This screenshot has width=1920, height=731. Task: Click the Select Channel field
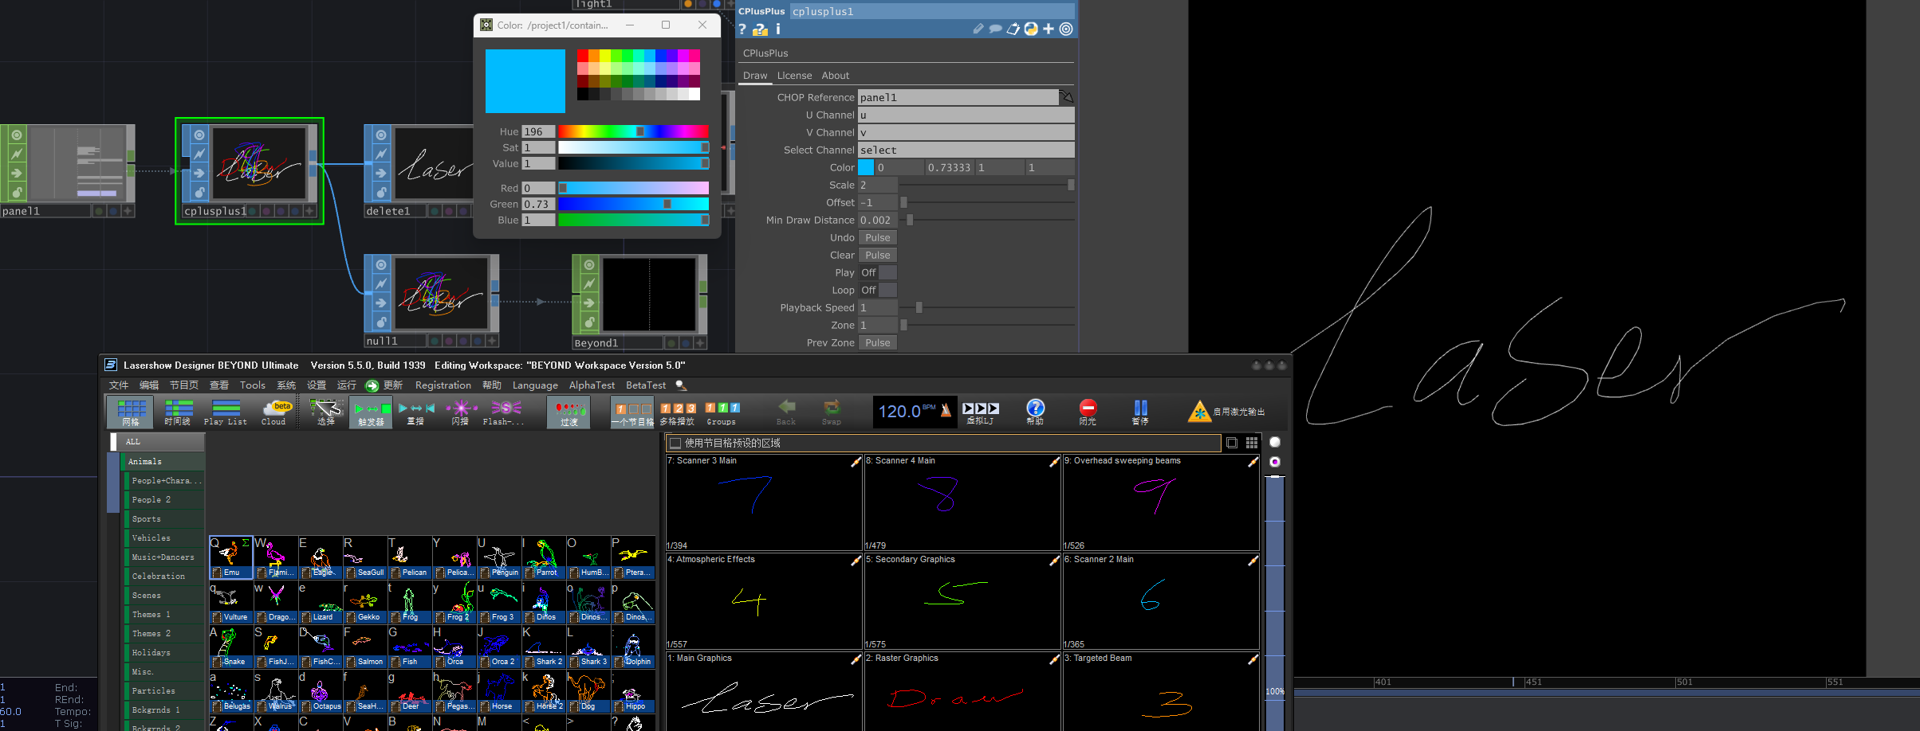coord(966,150)
